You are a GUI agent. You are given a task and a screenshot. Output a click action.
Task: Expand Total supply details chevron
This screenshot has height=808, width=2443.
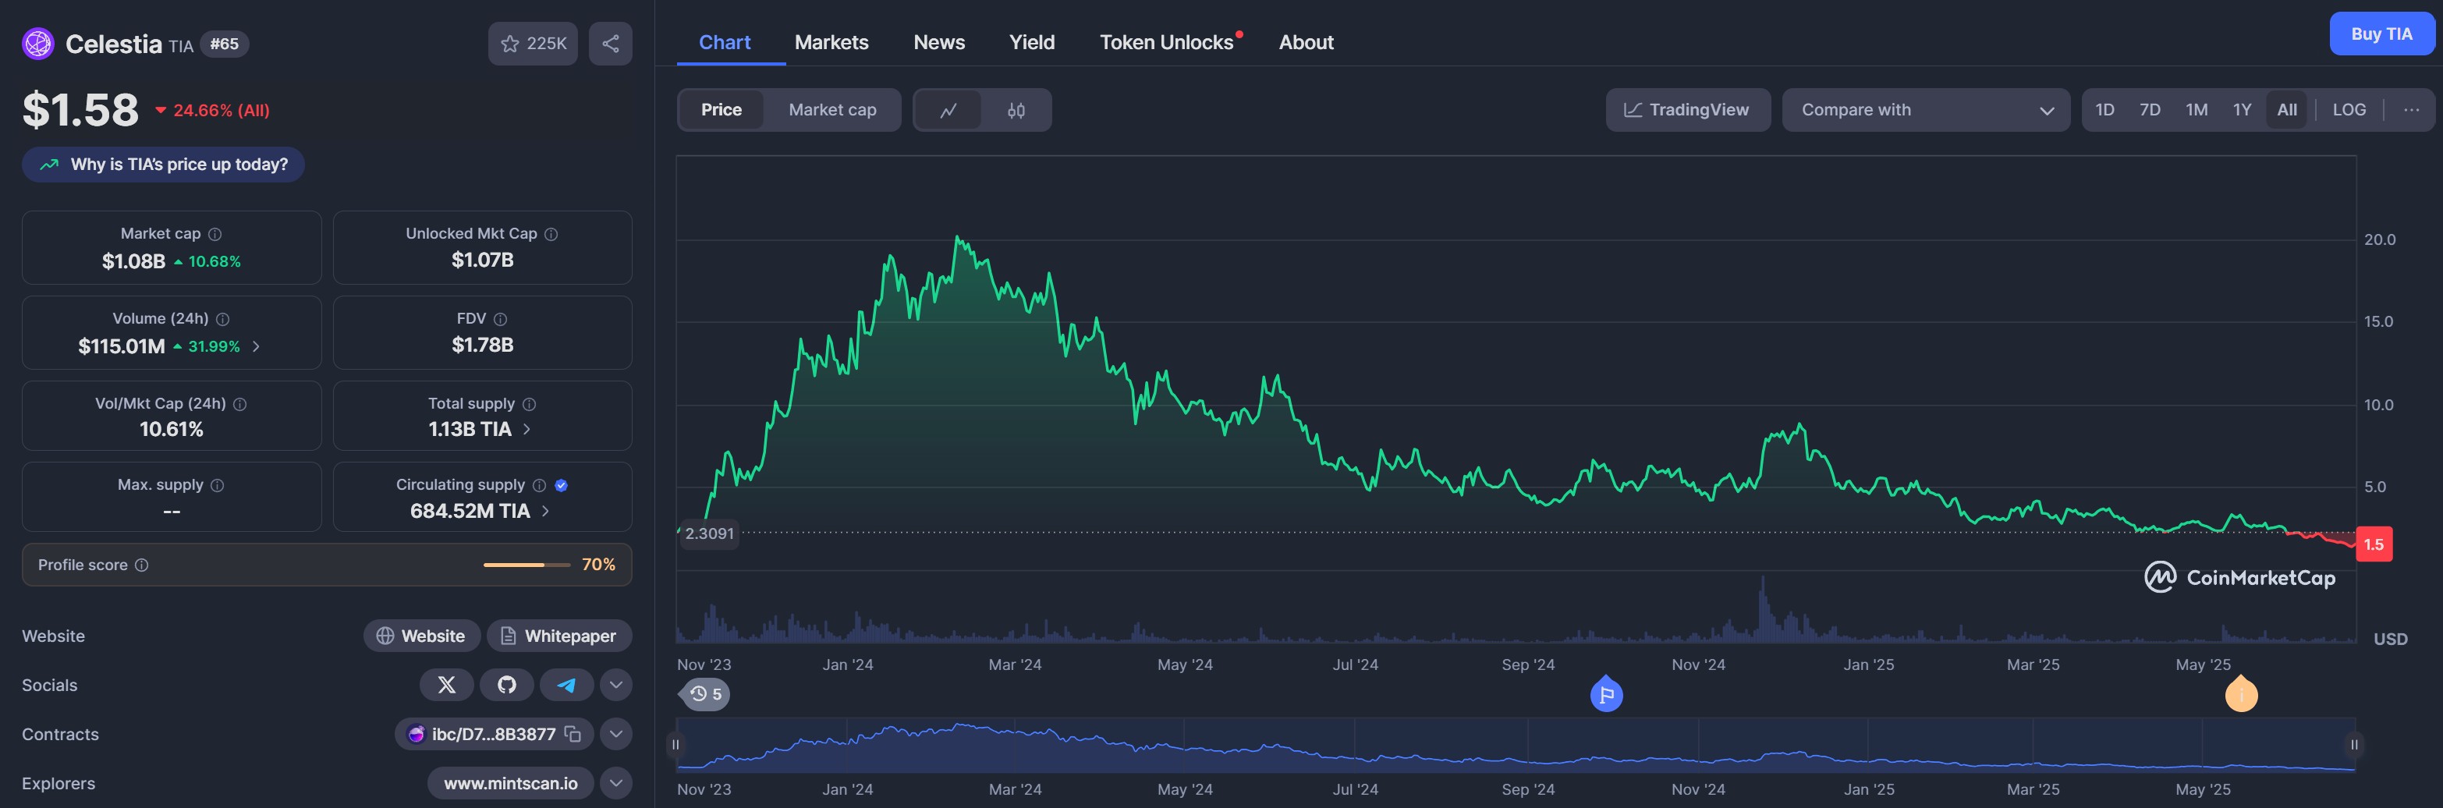[527, 430]
